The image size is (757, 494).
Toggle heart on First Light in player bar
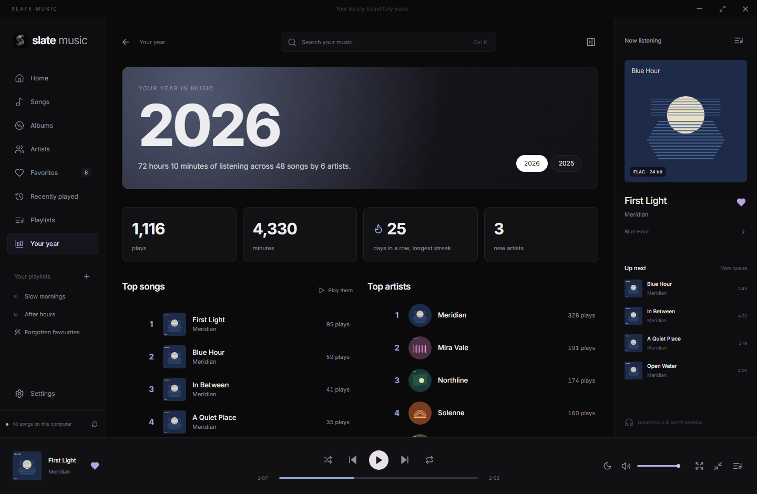click(x=95, y=466)
